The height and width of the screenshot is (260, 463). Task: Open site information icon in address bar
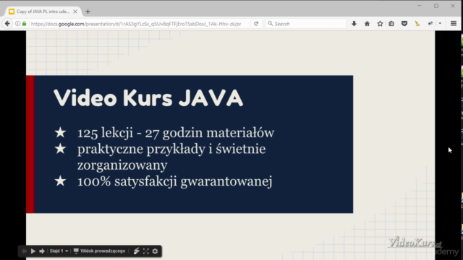[x=17, y=24]
